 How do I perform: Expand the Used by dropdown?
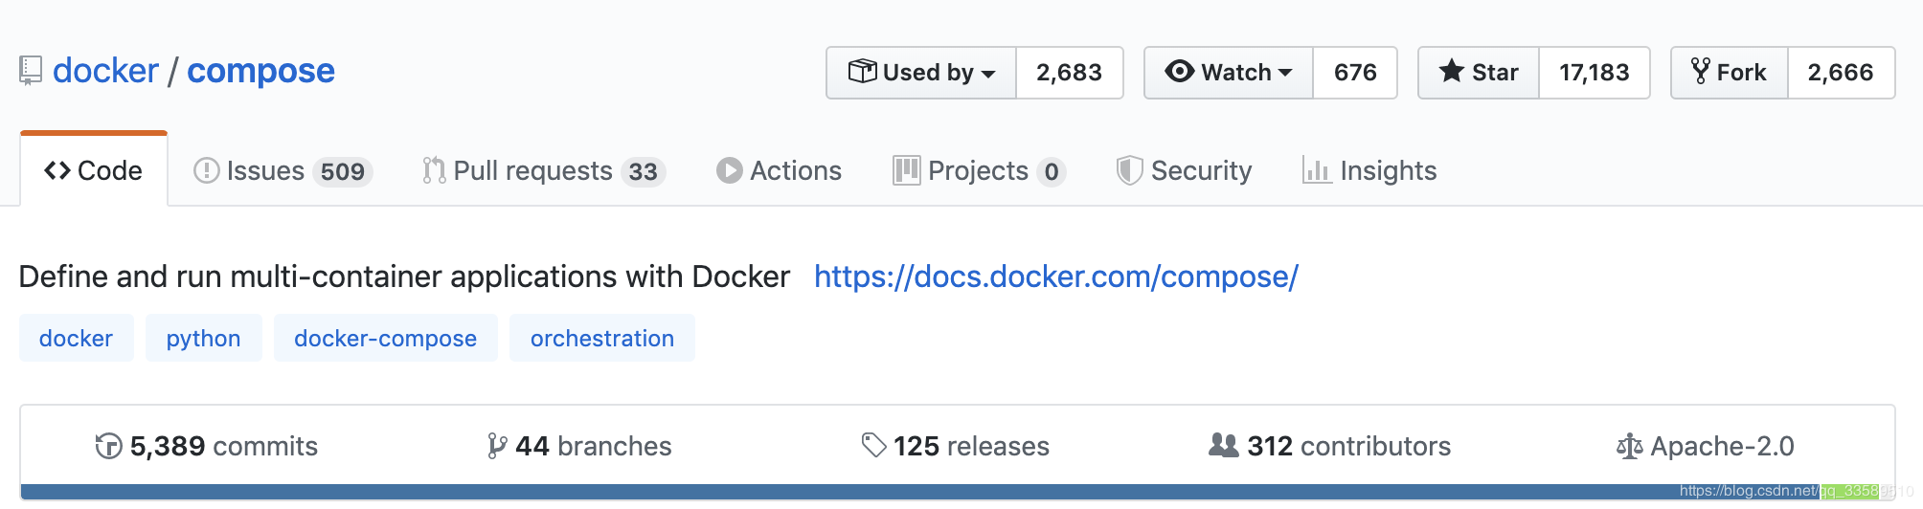921,73
